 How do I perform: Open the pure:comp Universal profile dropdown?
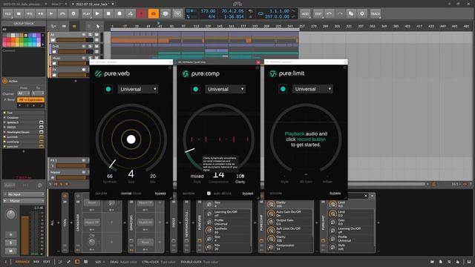225,89
